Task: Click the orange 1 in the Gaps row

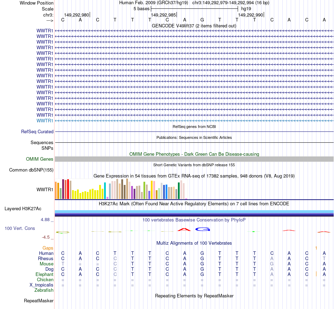Action: click(x=316, y=248)
